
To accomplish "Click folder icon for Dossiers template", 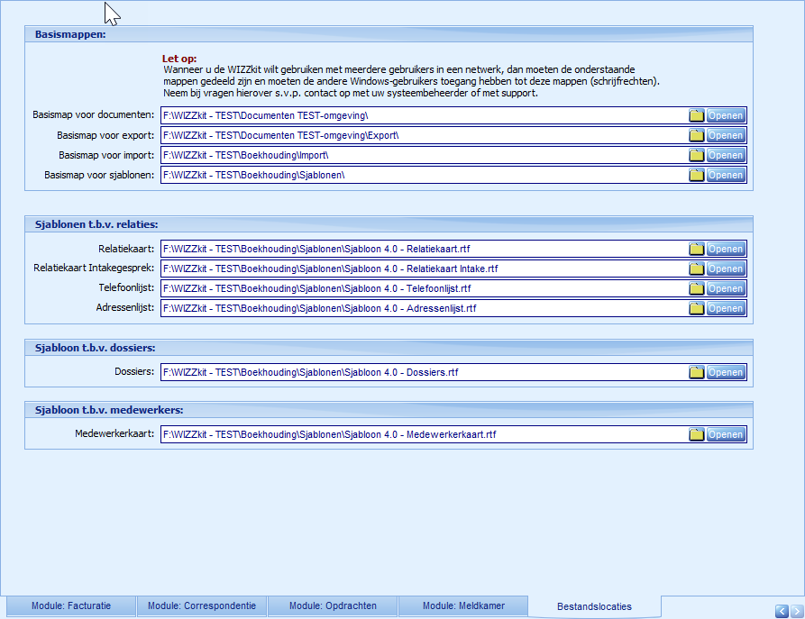I will tap(696, 372).
